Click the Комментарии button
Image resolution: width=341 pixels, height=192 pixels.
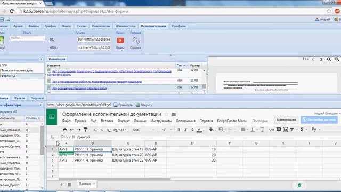[286, 119]
